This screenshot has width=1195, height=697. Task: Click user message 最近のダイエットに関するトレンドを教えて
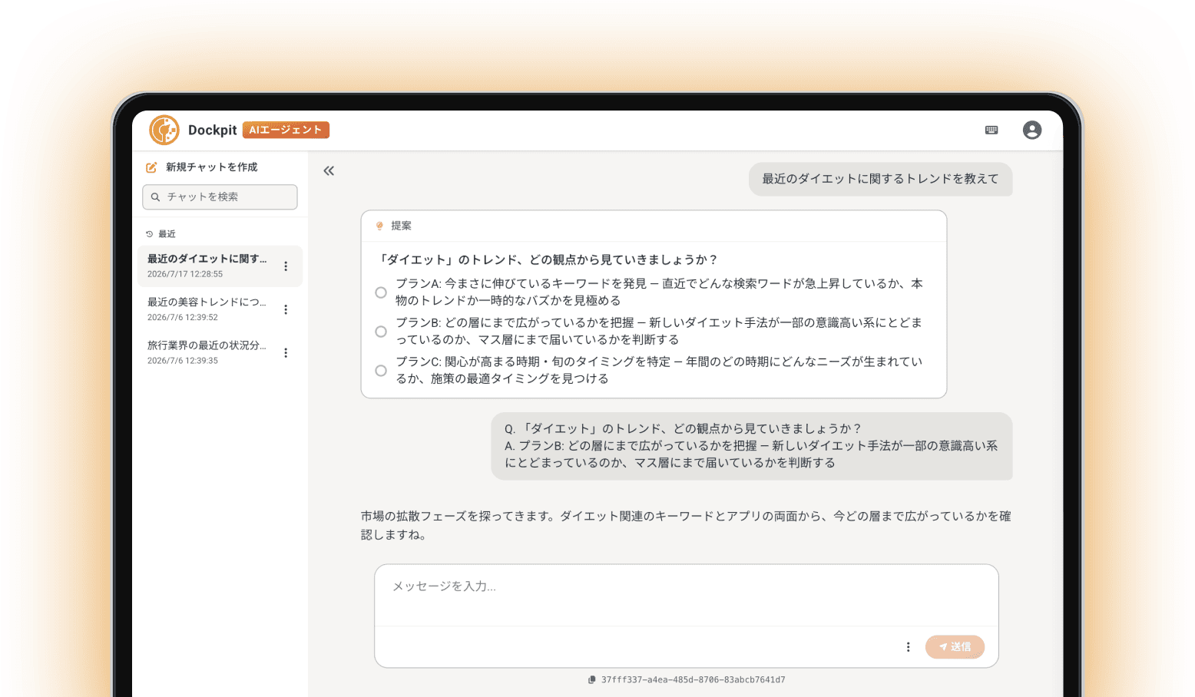point(880,179)
